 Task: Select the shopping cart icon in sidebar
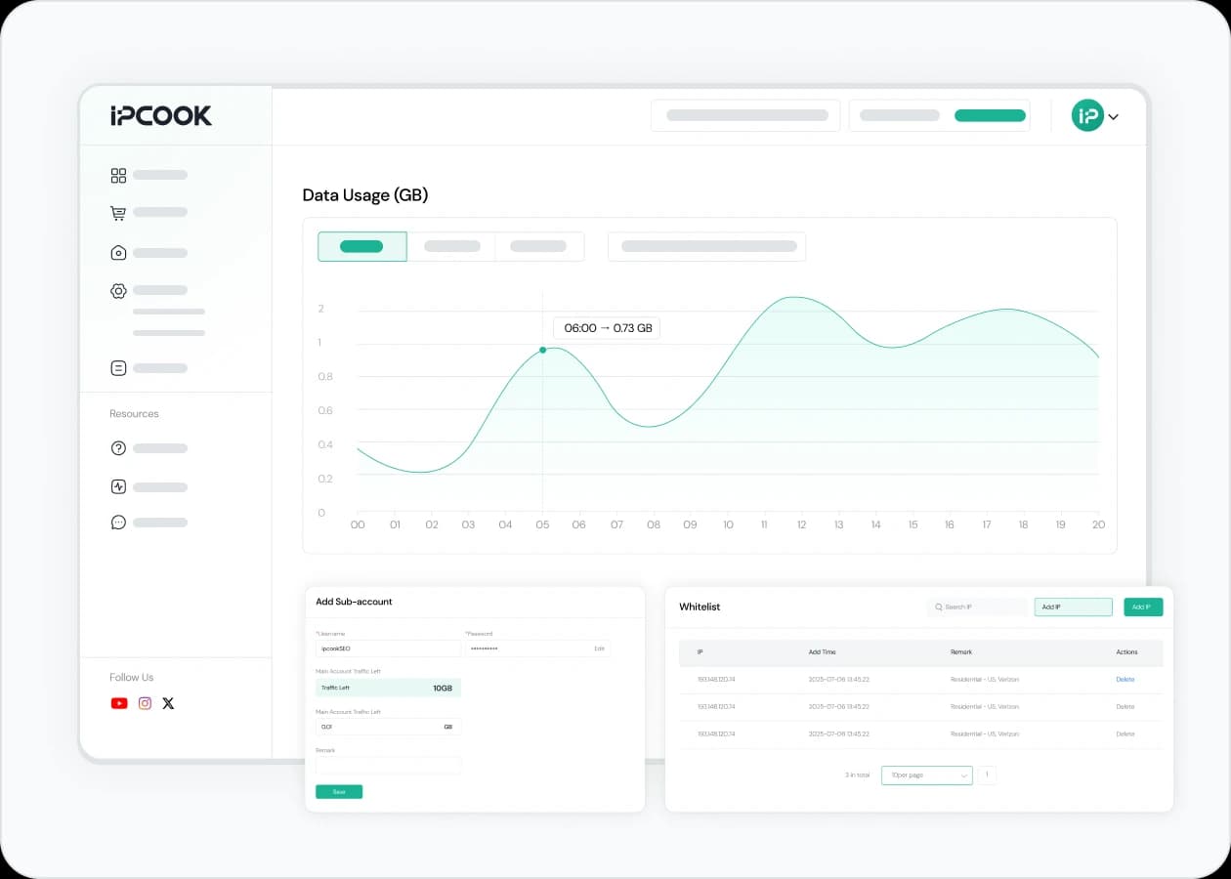(118, 212)
